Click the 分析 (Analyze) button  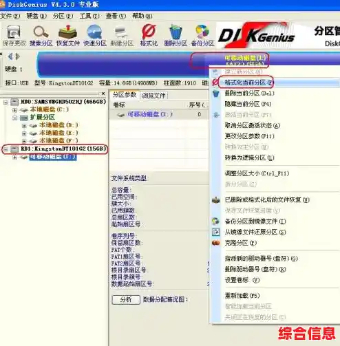click(x=126, y=299)
